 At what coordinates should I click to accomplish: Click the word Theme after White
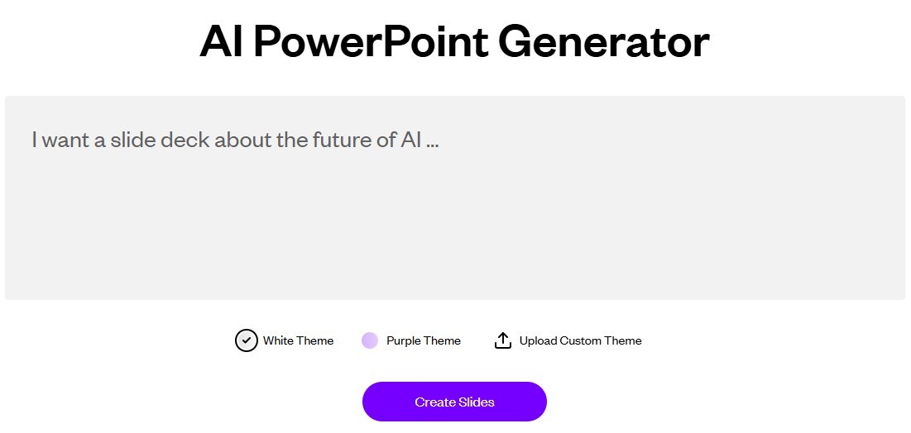[315, 340]
